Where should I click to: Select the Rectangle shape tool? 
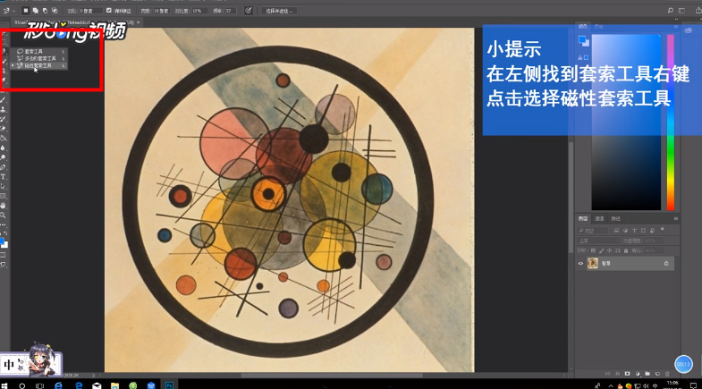(4, 196)
